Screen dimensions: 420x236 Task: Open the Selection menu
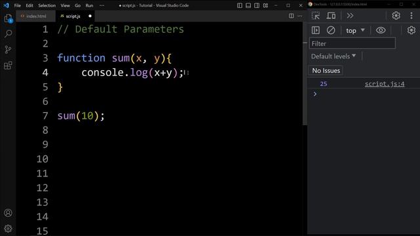pos(47,5)
